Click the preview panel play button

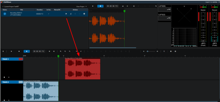(x=93, y=6)
